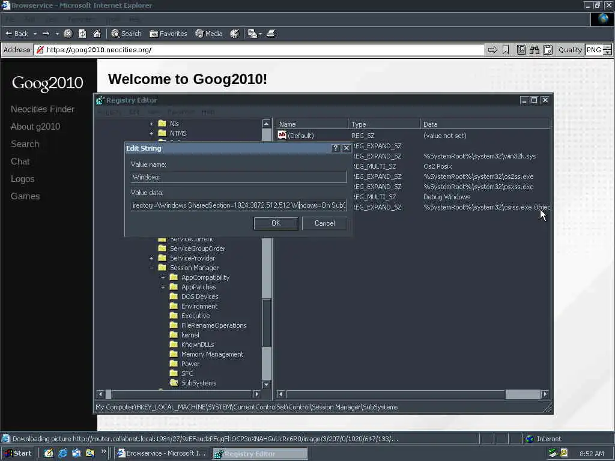Click the Forward arrow in Internet Explorer
This screenshot has height=461, width=615.
(46, 34)
